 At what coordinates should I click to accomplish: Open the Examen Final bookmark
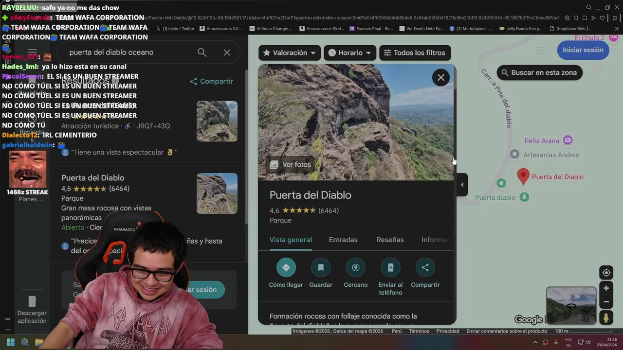(x=371, y=29)
